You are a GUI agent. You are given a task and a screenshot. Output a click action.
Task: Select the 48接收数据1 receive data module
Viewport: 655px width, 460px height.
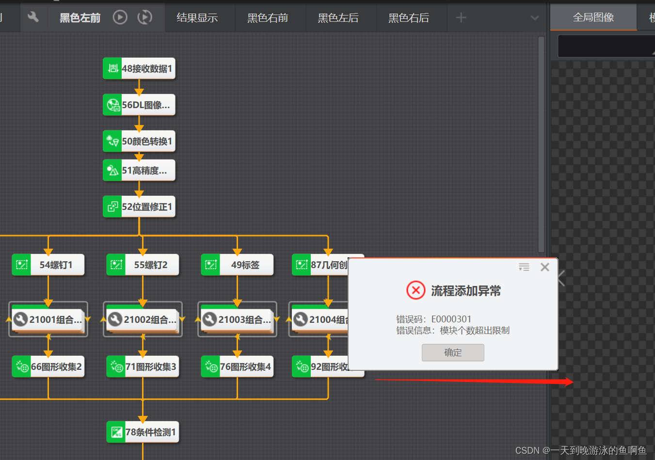[x=139, y=68]
